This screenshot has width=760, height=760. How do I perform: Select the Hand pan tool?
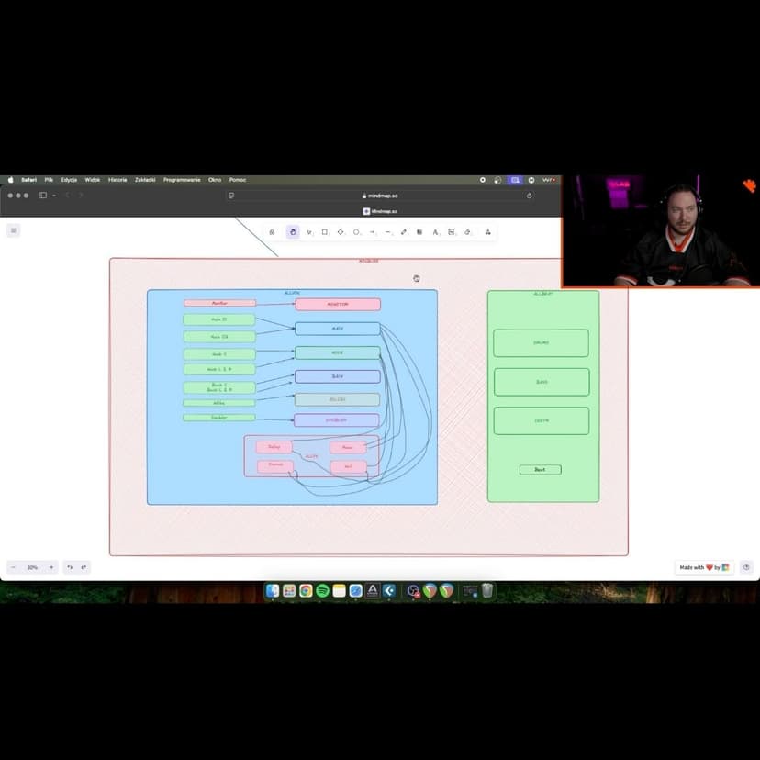pos(293,232)
